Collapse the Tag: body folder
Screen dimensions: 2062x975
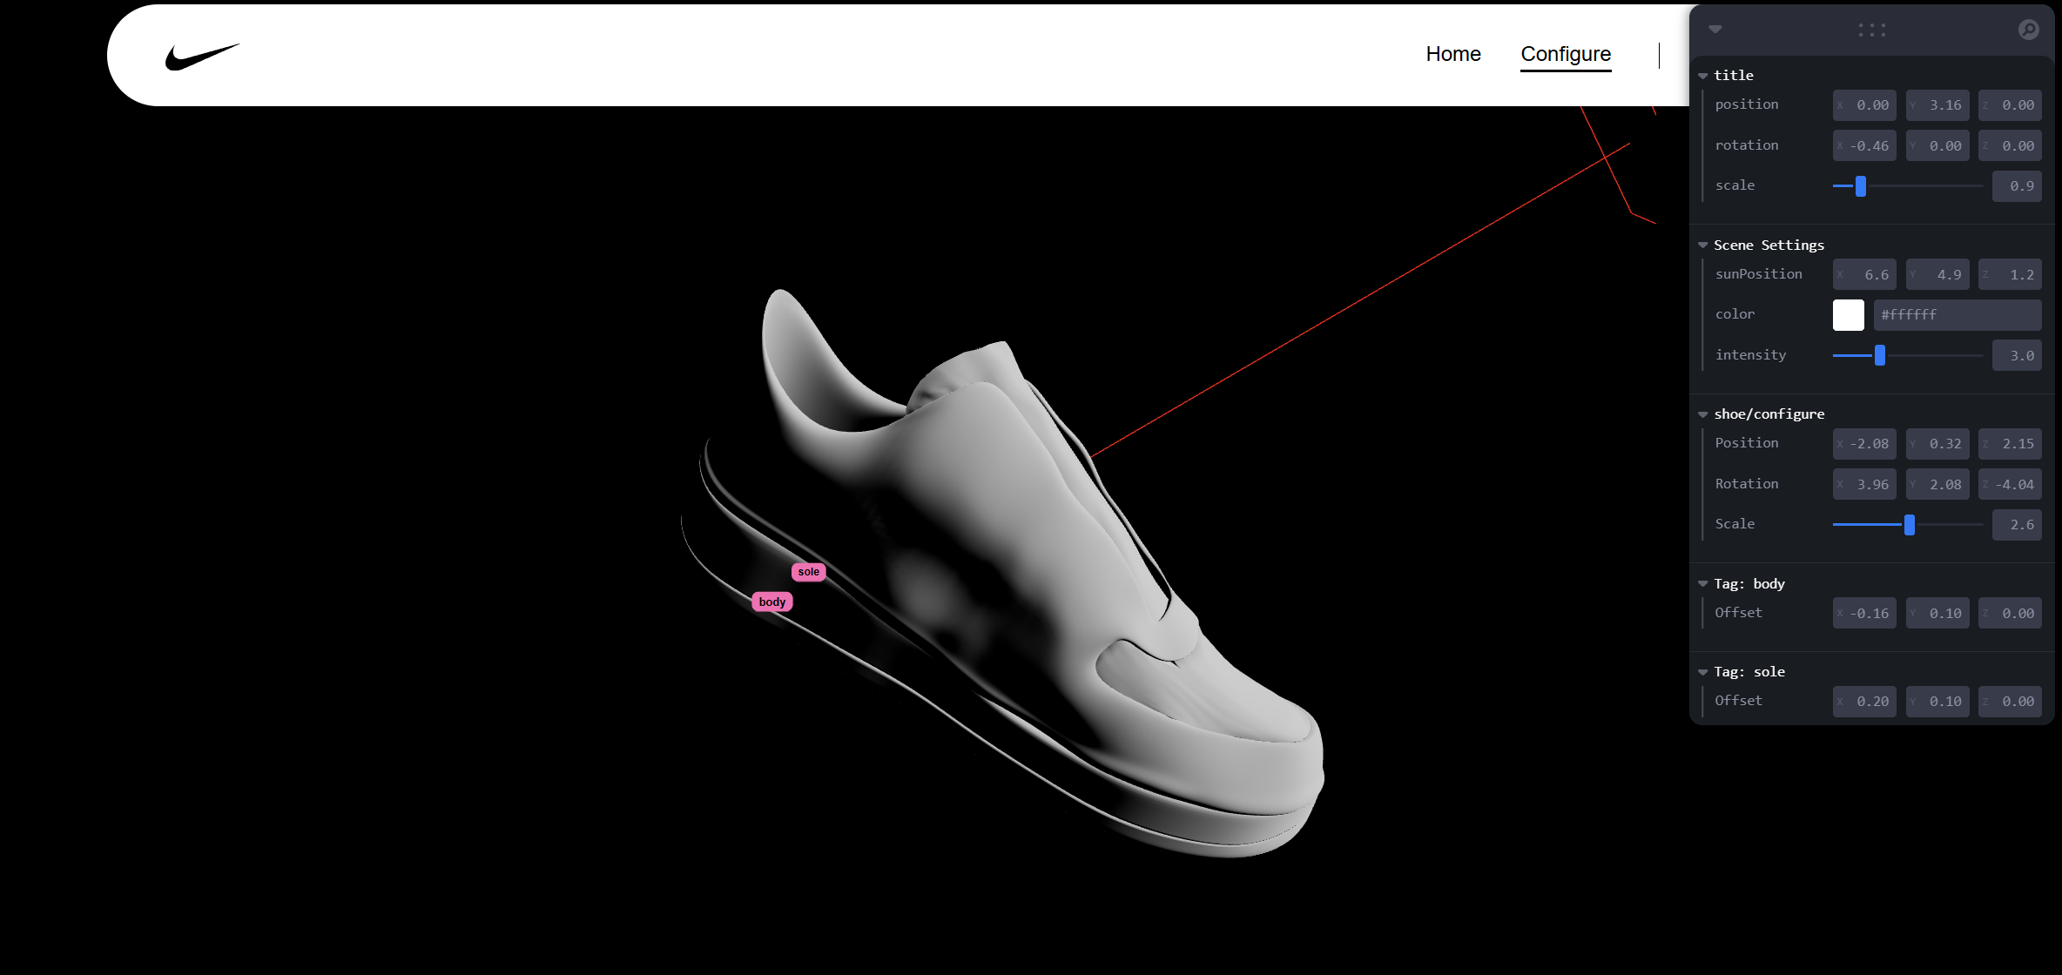pyautogui.click(x=1703, y=584)
